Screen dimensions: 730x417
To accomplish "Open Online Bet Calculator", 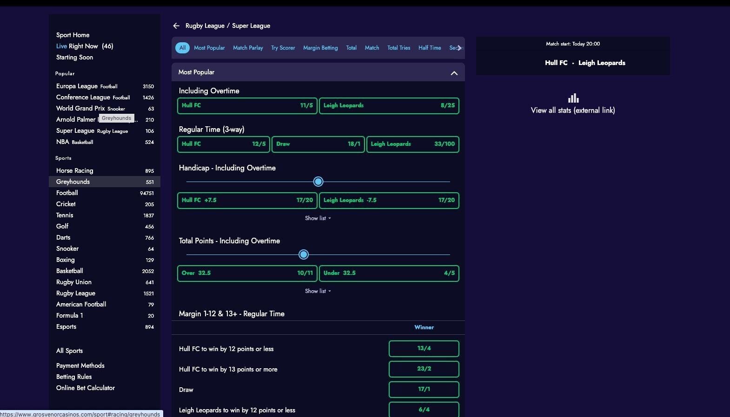I will tap(86, 388).
